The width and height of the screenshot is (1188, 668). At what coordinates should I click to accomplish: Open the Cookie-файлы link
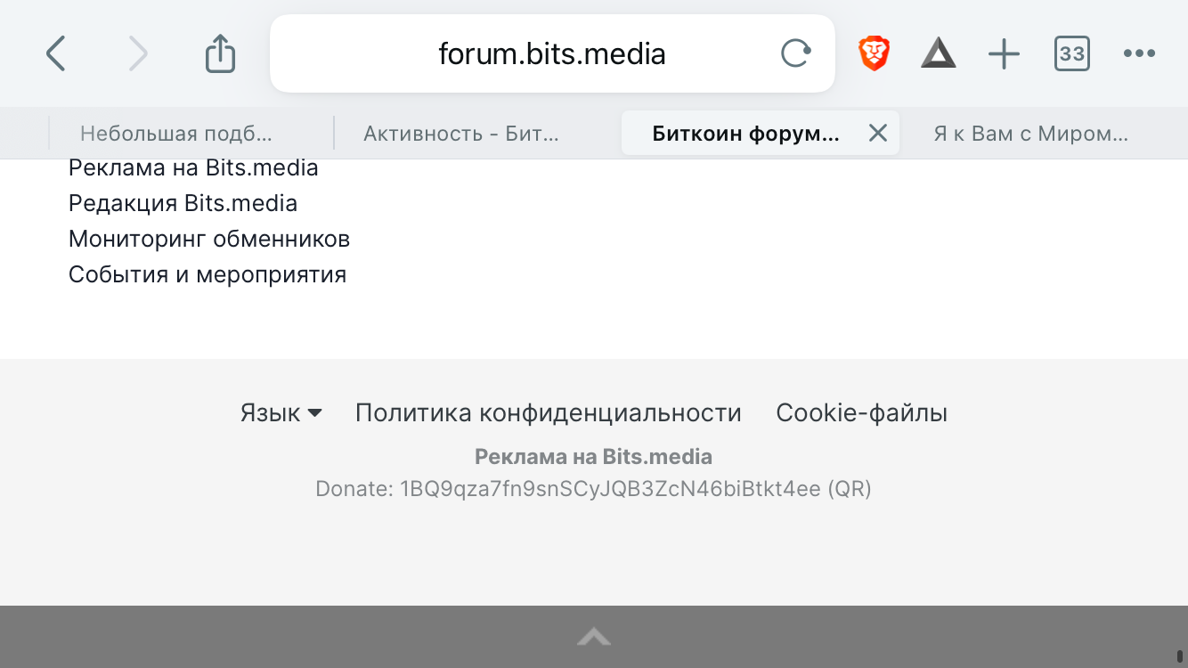click(861, 413)
